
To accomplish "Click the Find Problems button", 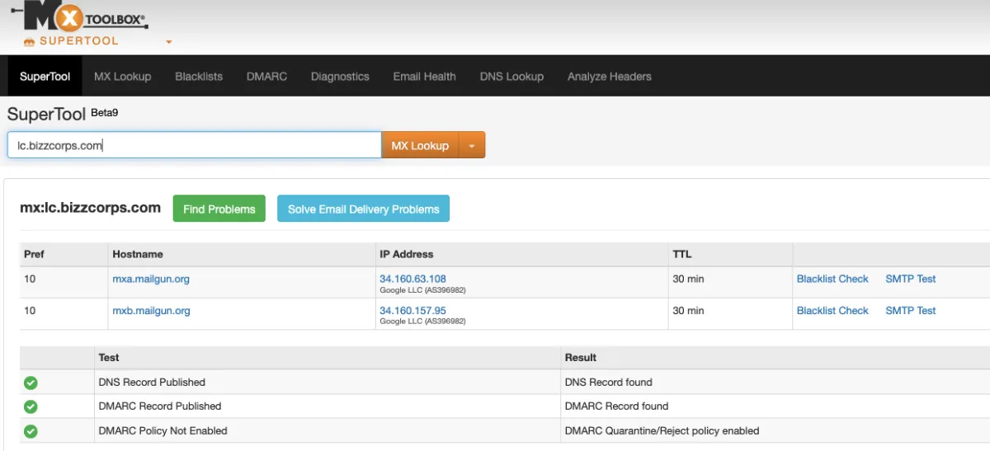I will [x=219, y=209].
